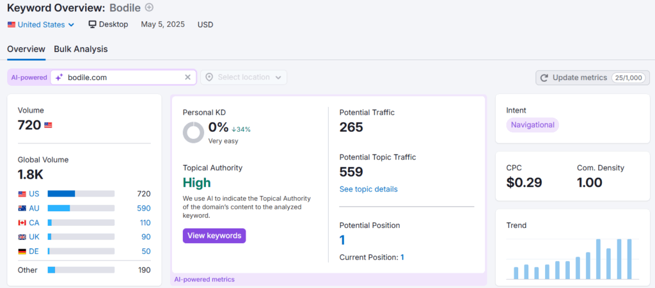The width and height of the screenshot is (655, 288).
Task: Open the Select location dropdown
Action: point(244,77)
